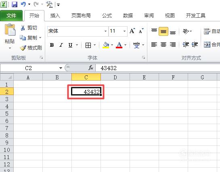Expand the fill color dropdown arrow
The image size is (220, 172).
click(x=112, y=45)
